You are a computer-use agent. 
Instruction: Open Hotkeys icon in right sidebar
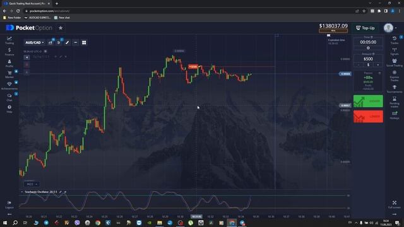[x=394, y=115]
